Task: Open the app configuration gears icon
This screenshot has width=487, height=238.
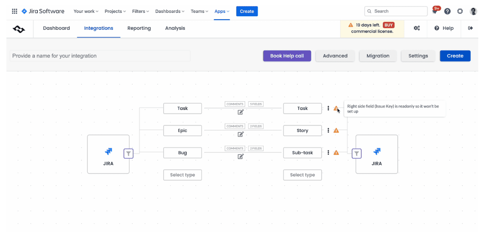Action: point(417,28)
